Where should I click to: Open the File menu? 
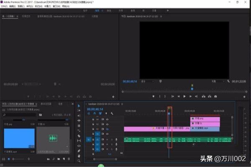pos(4,6)
